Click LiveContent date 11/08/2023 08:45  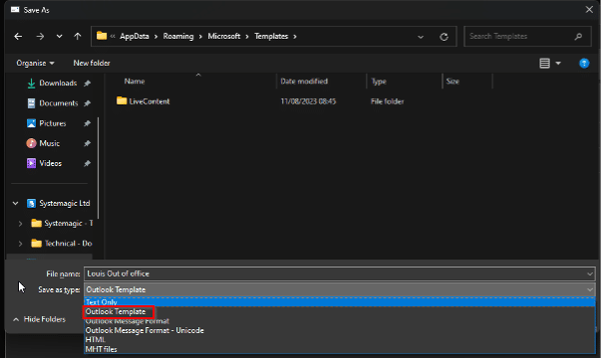pos(308,101)
